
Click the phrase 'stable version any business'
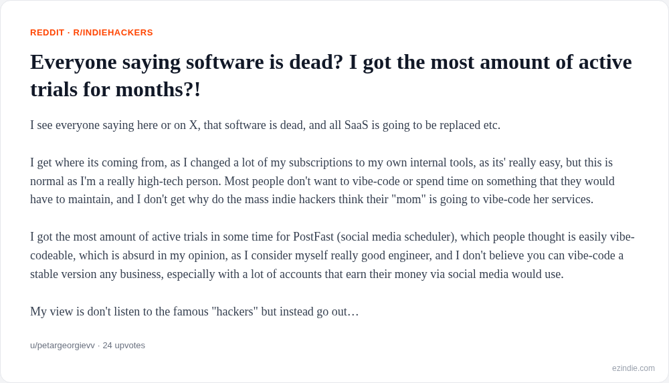tap(96, 274)
